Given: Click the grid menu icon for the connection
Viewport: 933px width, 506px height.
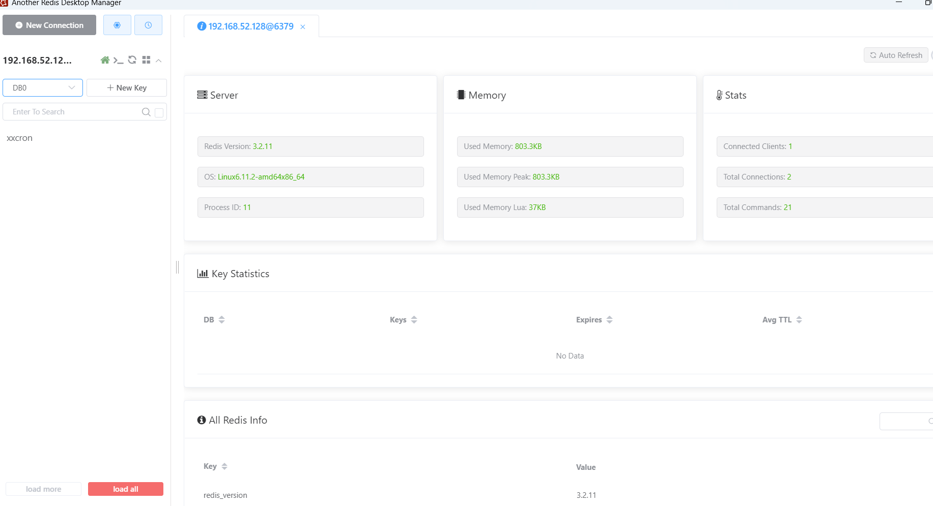Looking at the screenshot, I should (146, 60).
